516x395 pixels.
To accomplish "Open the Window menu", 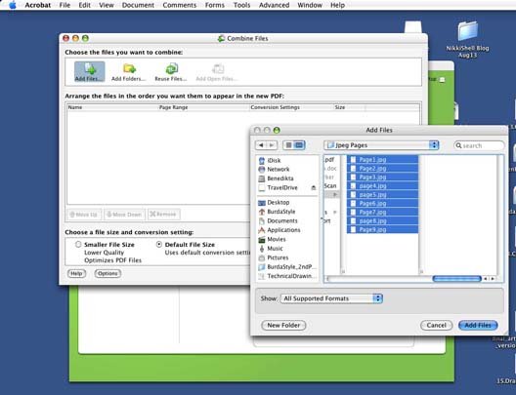I will (x=310, y=5).
